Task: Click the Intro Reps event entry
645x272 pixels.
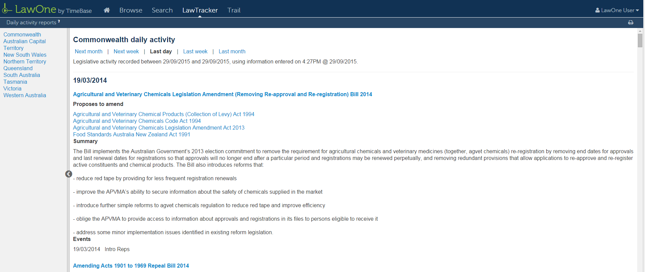Action: tap(117, 249)
